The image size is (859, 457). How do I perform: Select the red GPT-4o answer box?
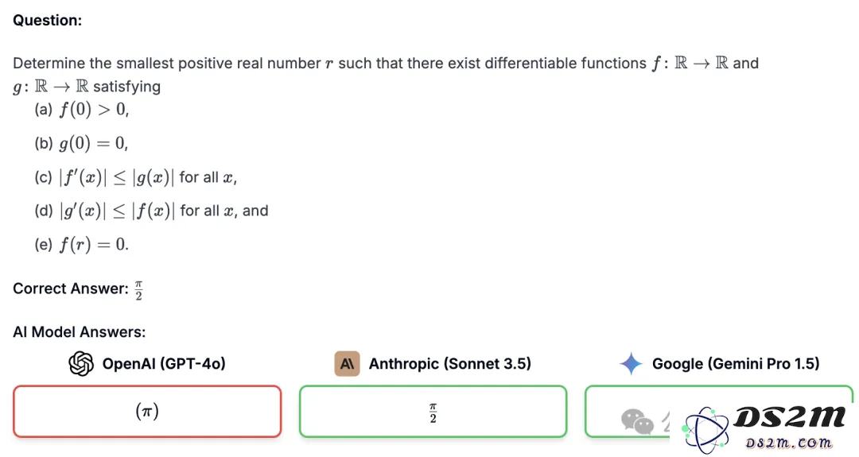(x=147, y=411)
